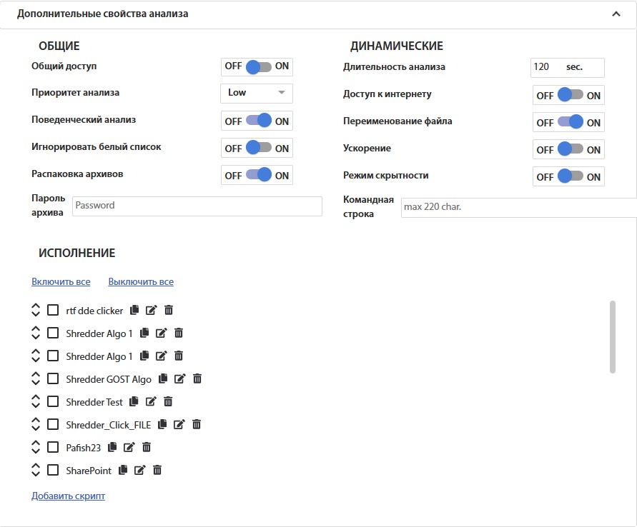
Task: Delete the Pafish23 script
Action: [x=147, y=448]
